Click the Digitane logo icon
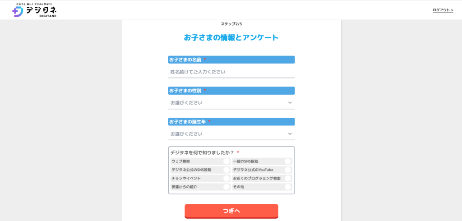Viewport: 462px width, 221px height. (x=17, y=11)
